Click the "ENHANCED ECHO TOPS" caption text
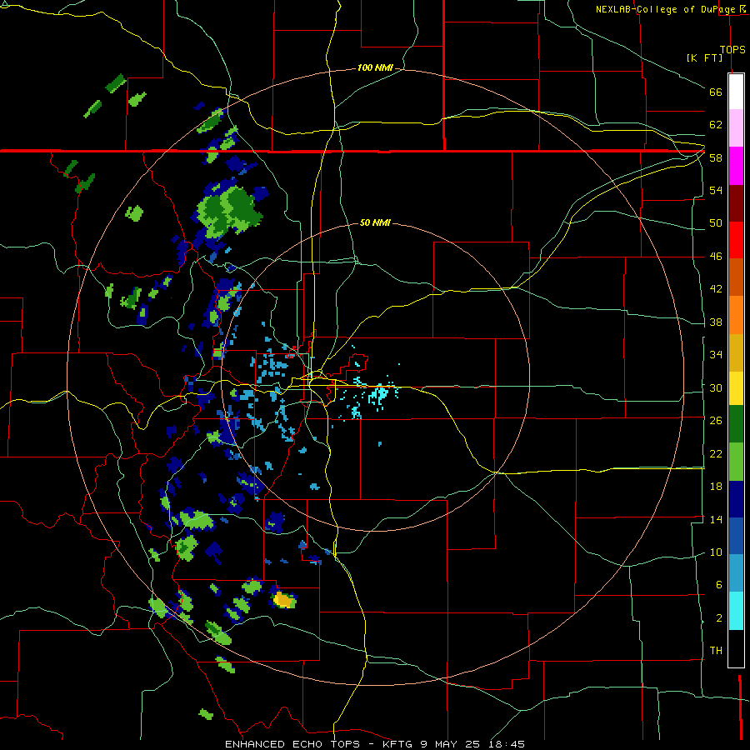Screen dimensions: 750x750 click(x=292, y=744)
